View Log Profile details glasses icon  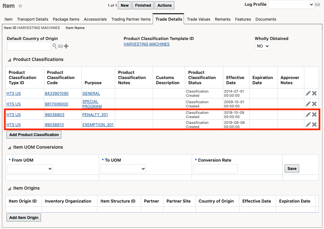pyautogui.click(x=318, y=5)
